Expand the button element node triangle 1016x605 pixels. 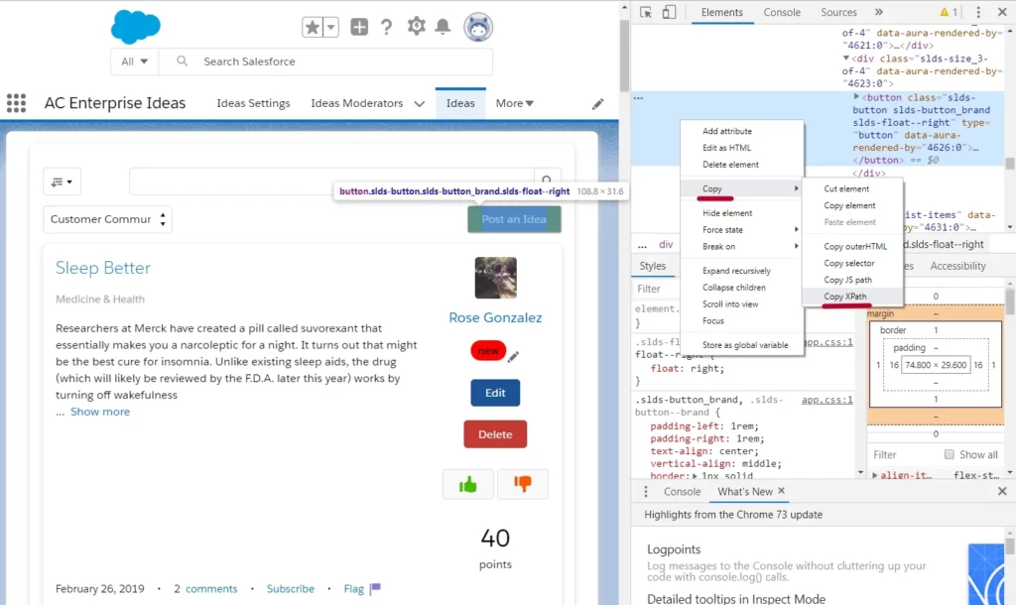(x=856, y=96)
